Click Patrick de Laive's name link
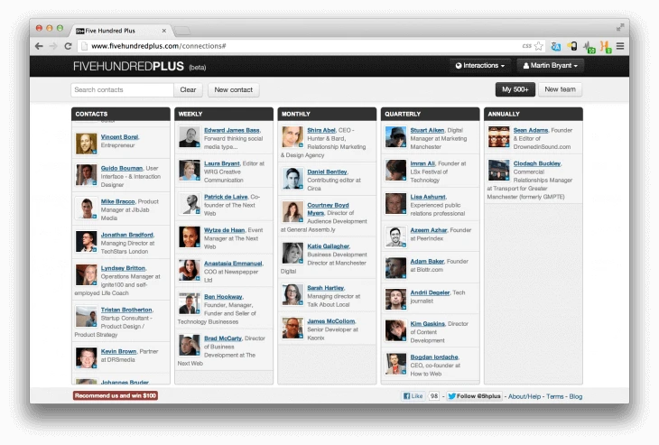The height and width of the screenshot is (445, 659). point(226,197)
